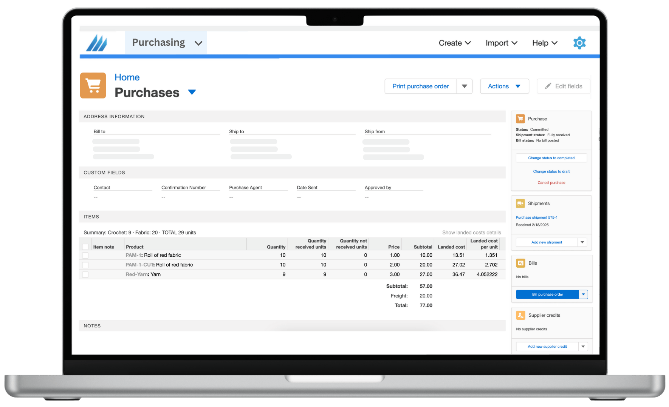This screenshot has width=669, height=407.
Task: Click the orange shopping cart Purchases icon
Action: coord(93,85)
